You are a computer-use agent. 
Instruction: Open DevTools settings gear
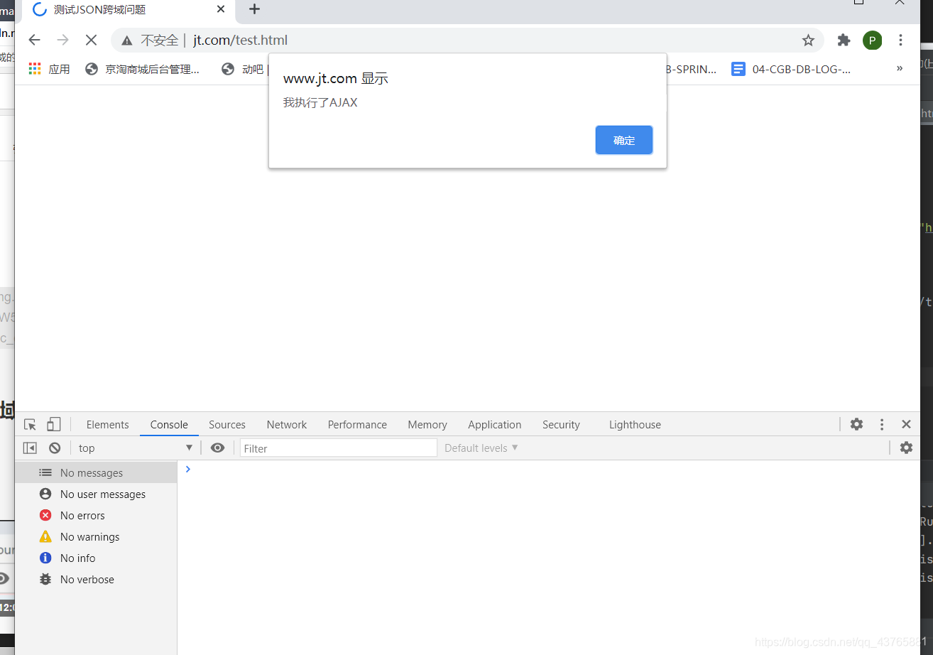(x=857, y=424)
